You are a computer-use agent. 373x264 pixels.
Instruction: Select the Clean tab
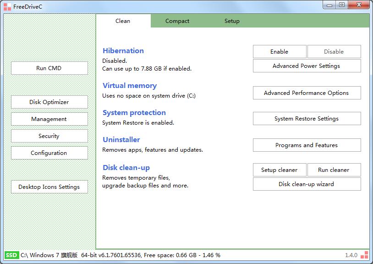tap(123, 21)
